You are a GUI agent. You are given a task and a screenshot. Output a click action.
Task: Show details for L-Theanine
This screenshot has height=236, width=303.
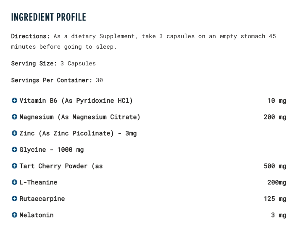point(38,182)
